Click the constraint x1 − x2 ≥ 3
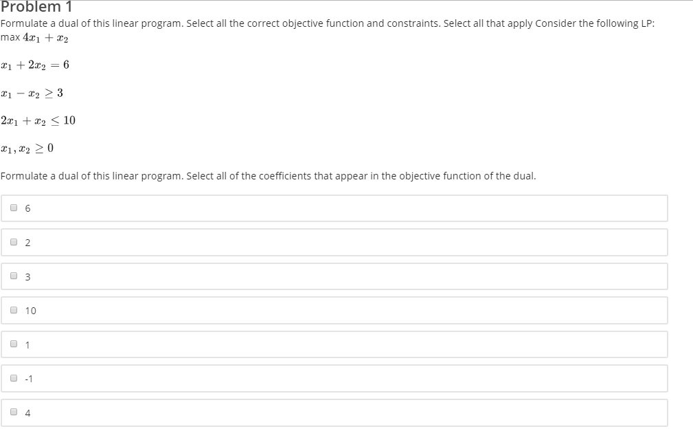Image resolution: width=693 pixels, height=431 pixels. point(32,93)
